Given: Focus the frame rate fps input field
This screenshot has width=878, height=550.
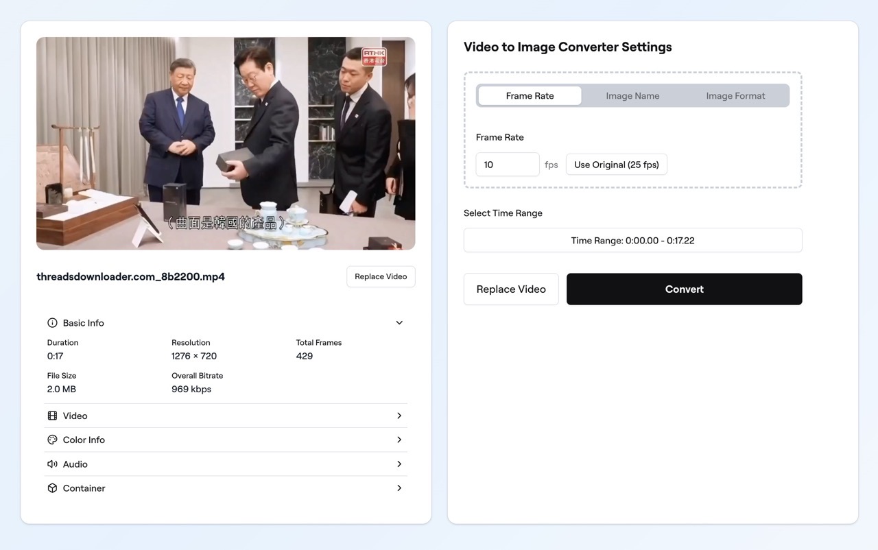Looking at the screenshot, I should (507, 165).
